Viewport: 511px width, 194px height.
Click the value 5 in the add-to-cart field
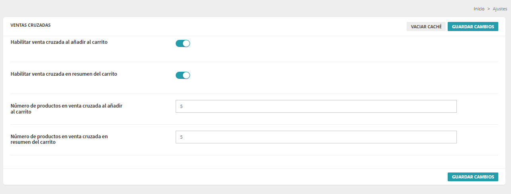pos(182,107)
